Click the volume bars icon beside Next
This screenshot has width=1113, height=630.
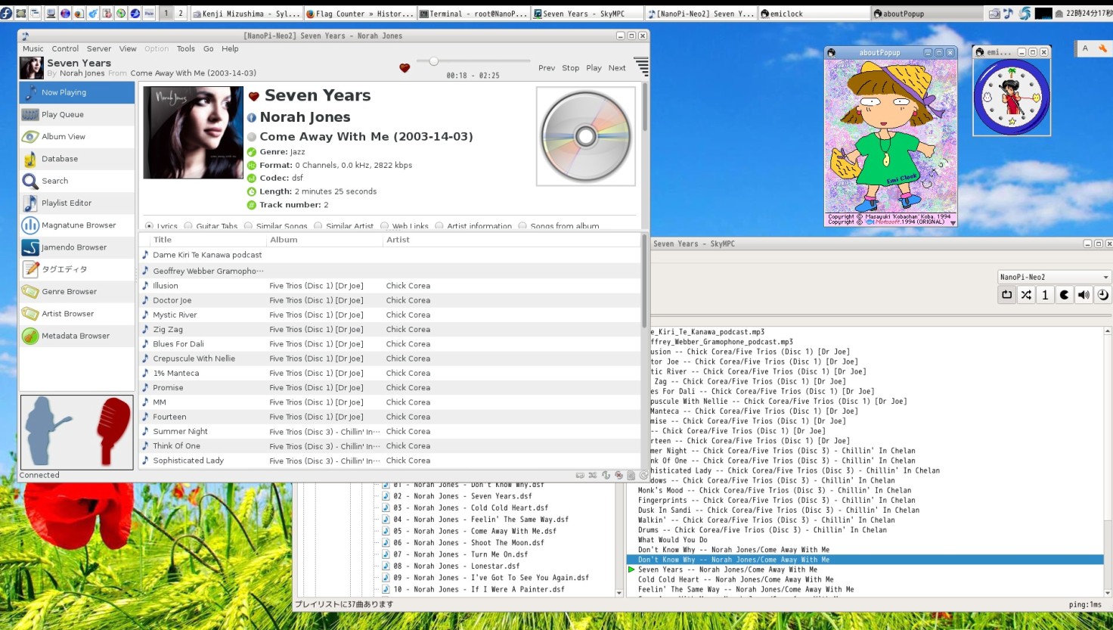click(x=641, y=67)
